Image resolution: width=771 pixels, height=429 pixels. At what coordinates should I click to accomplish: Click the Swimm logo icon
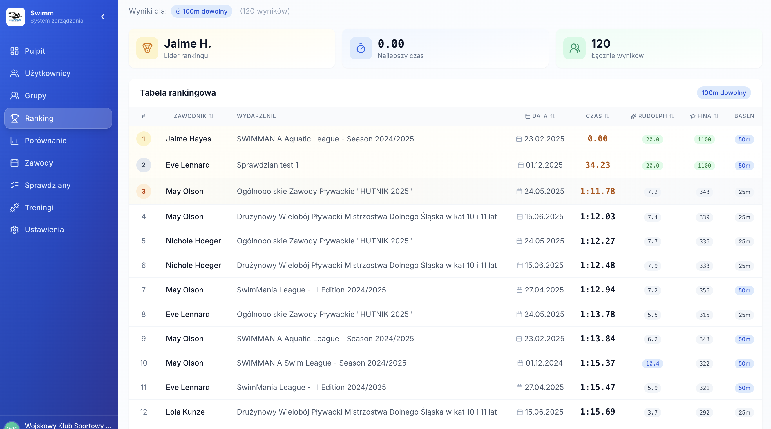tap(16, 17)
